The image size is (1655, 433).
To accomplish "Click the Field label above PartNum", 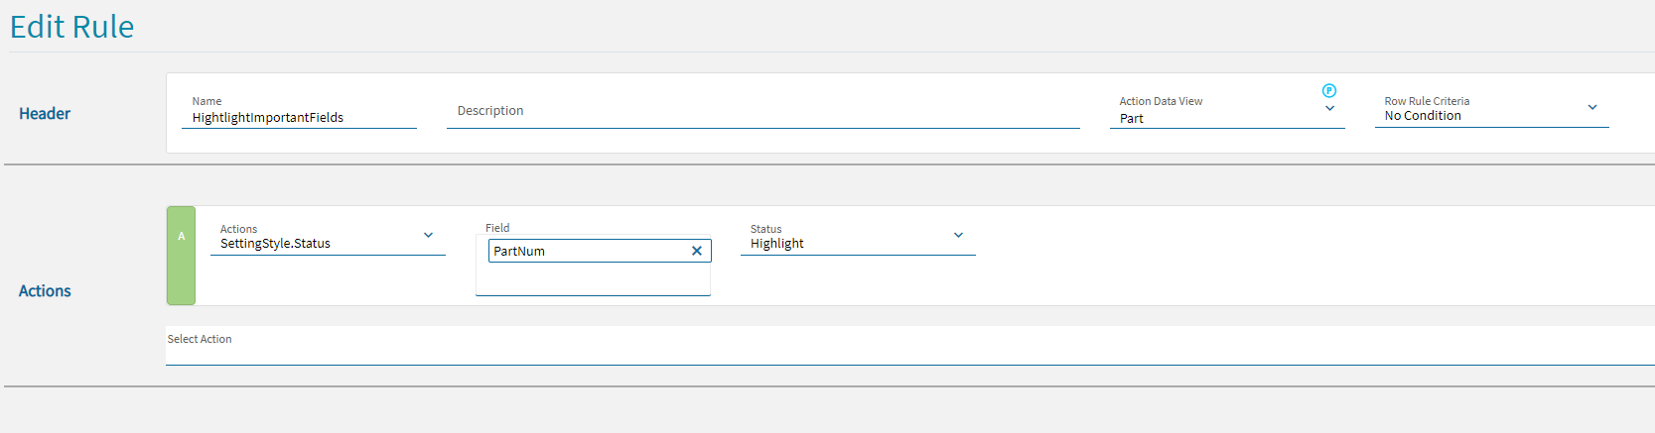I will coord(497,228).
